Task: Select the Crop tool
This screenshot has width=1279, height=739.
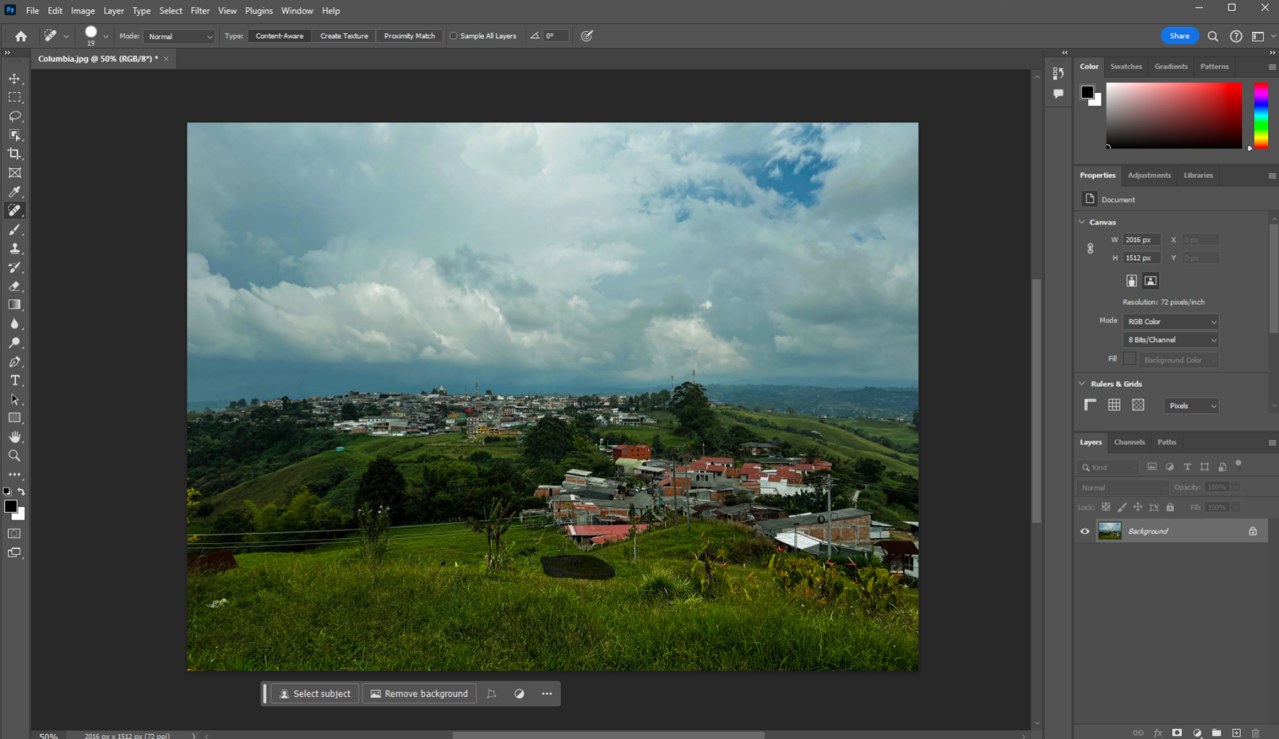Action: tap(15, 154)
